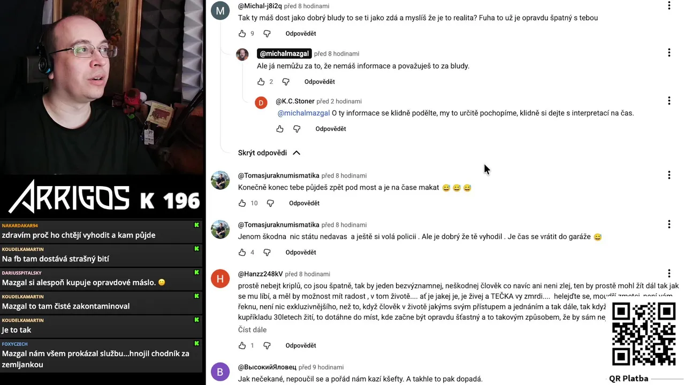
Task: Open three-dot menu for @Hanzz248kV comment
Action: [x=669, y=273]
